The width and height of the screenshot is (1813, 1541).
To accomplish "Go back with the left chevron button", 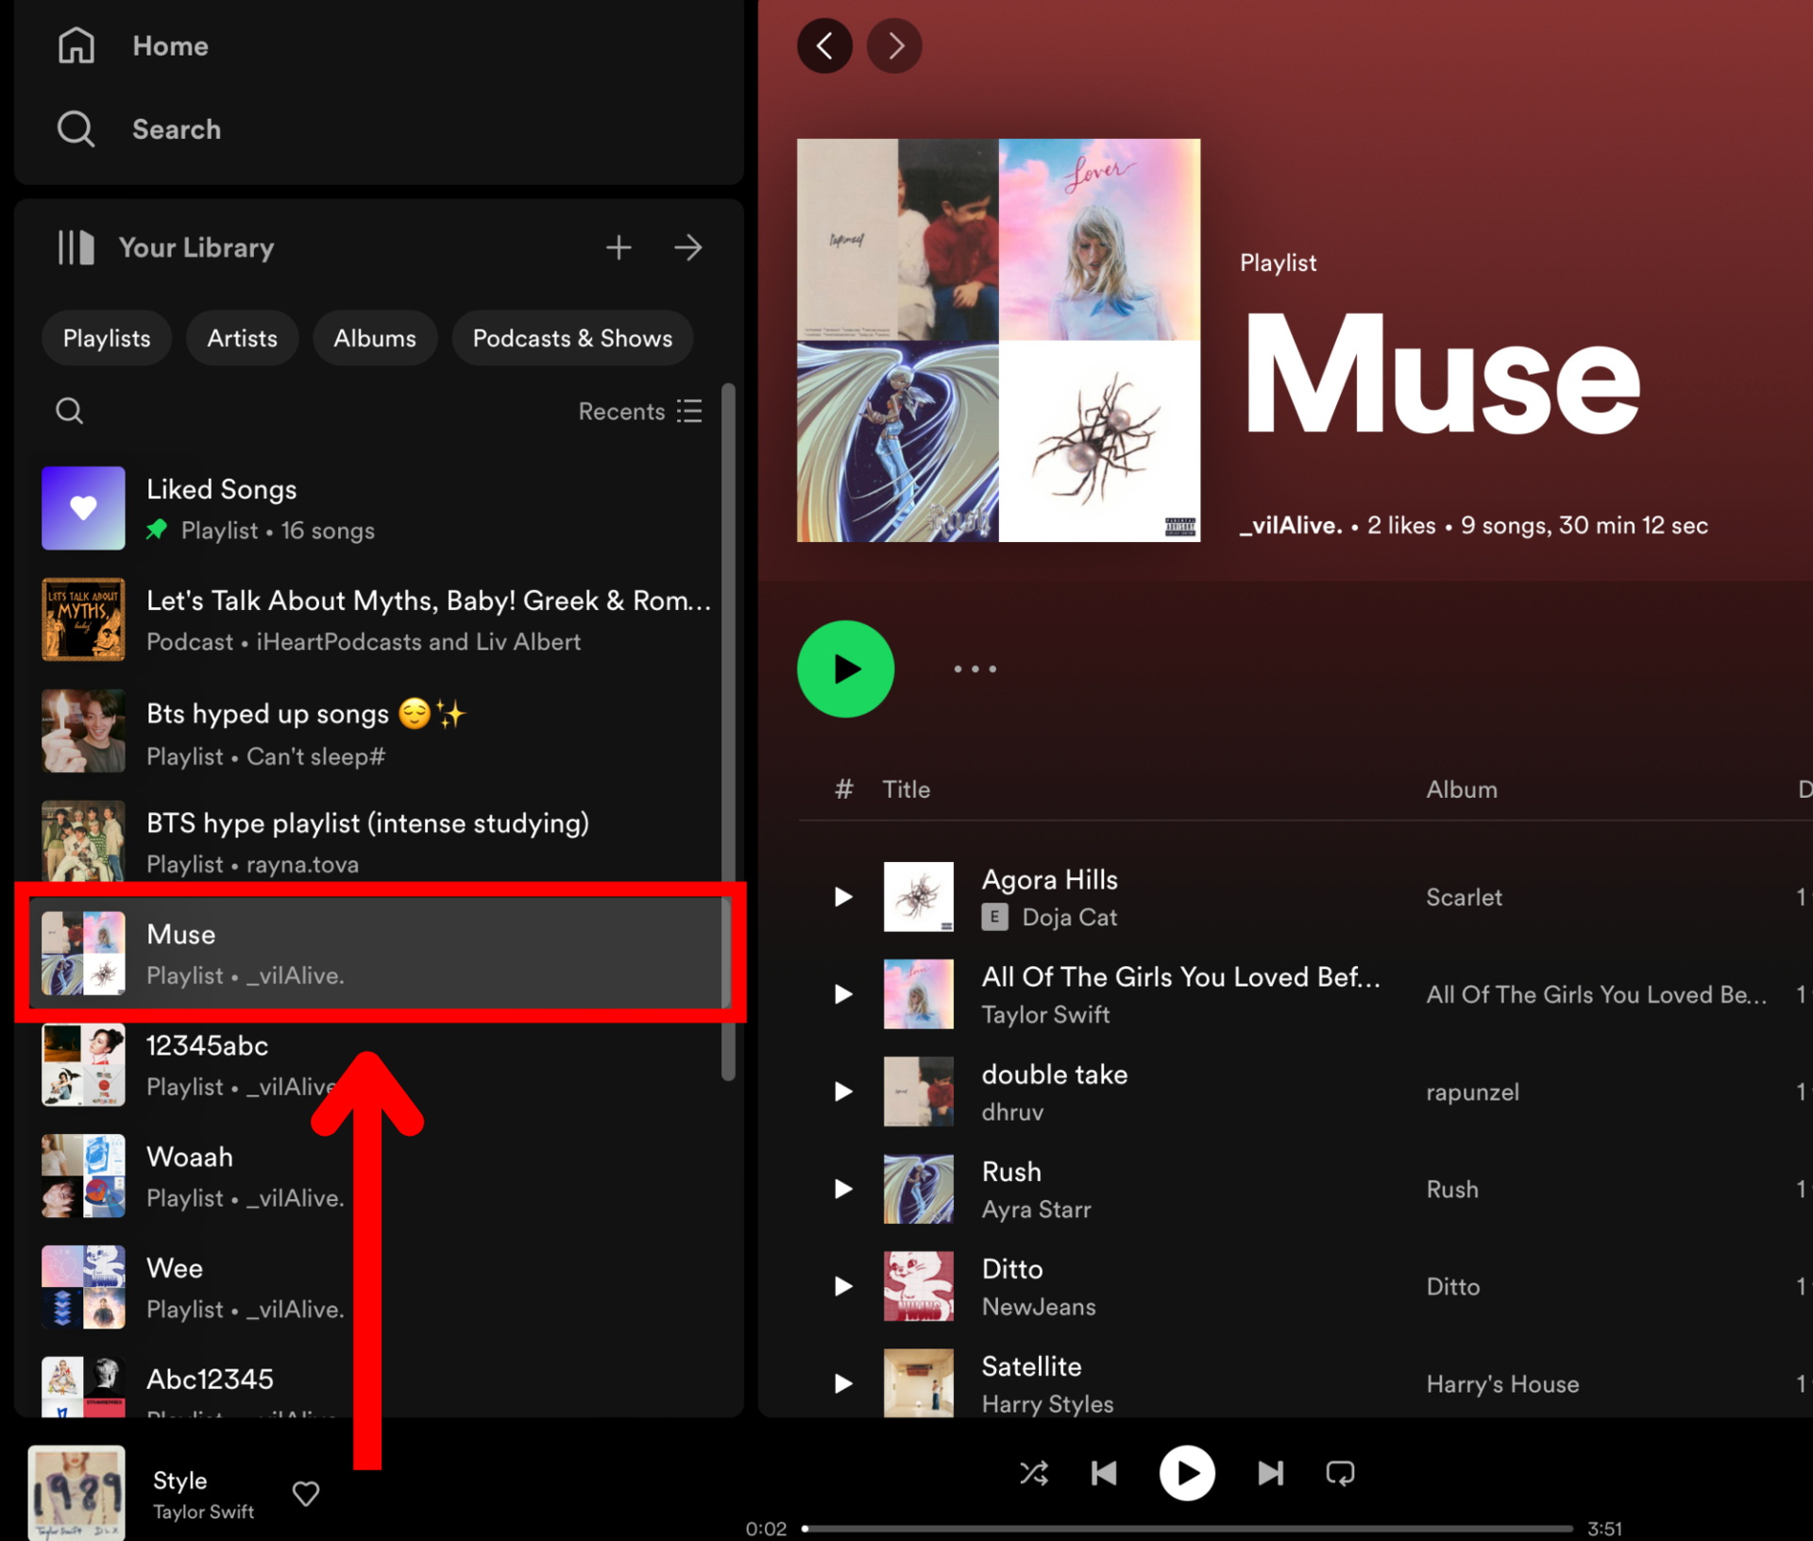I will [x=824, y=45].
